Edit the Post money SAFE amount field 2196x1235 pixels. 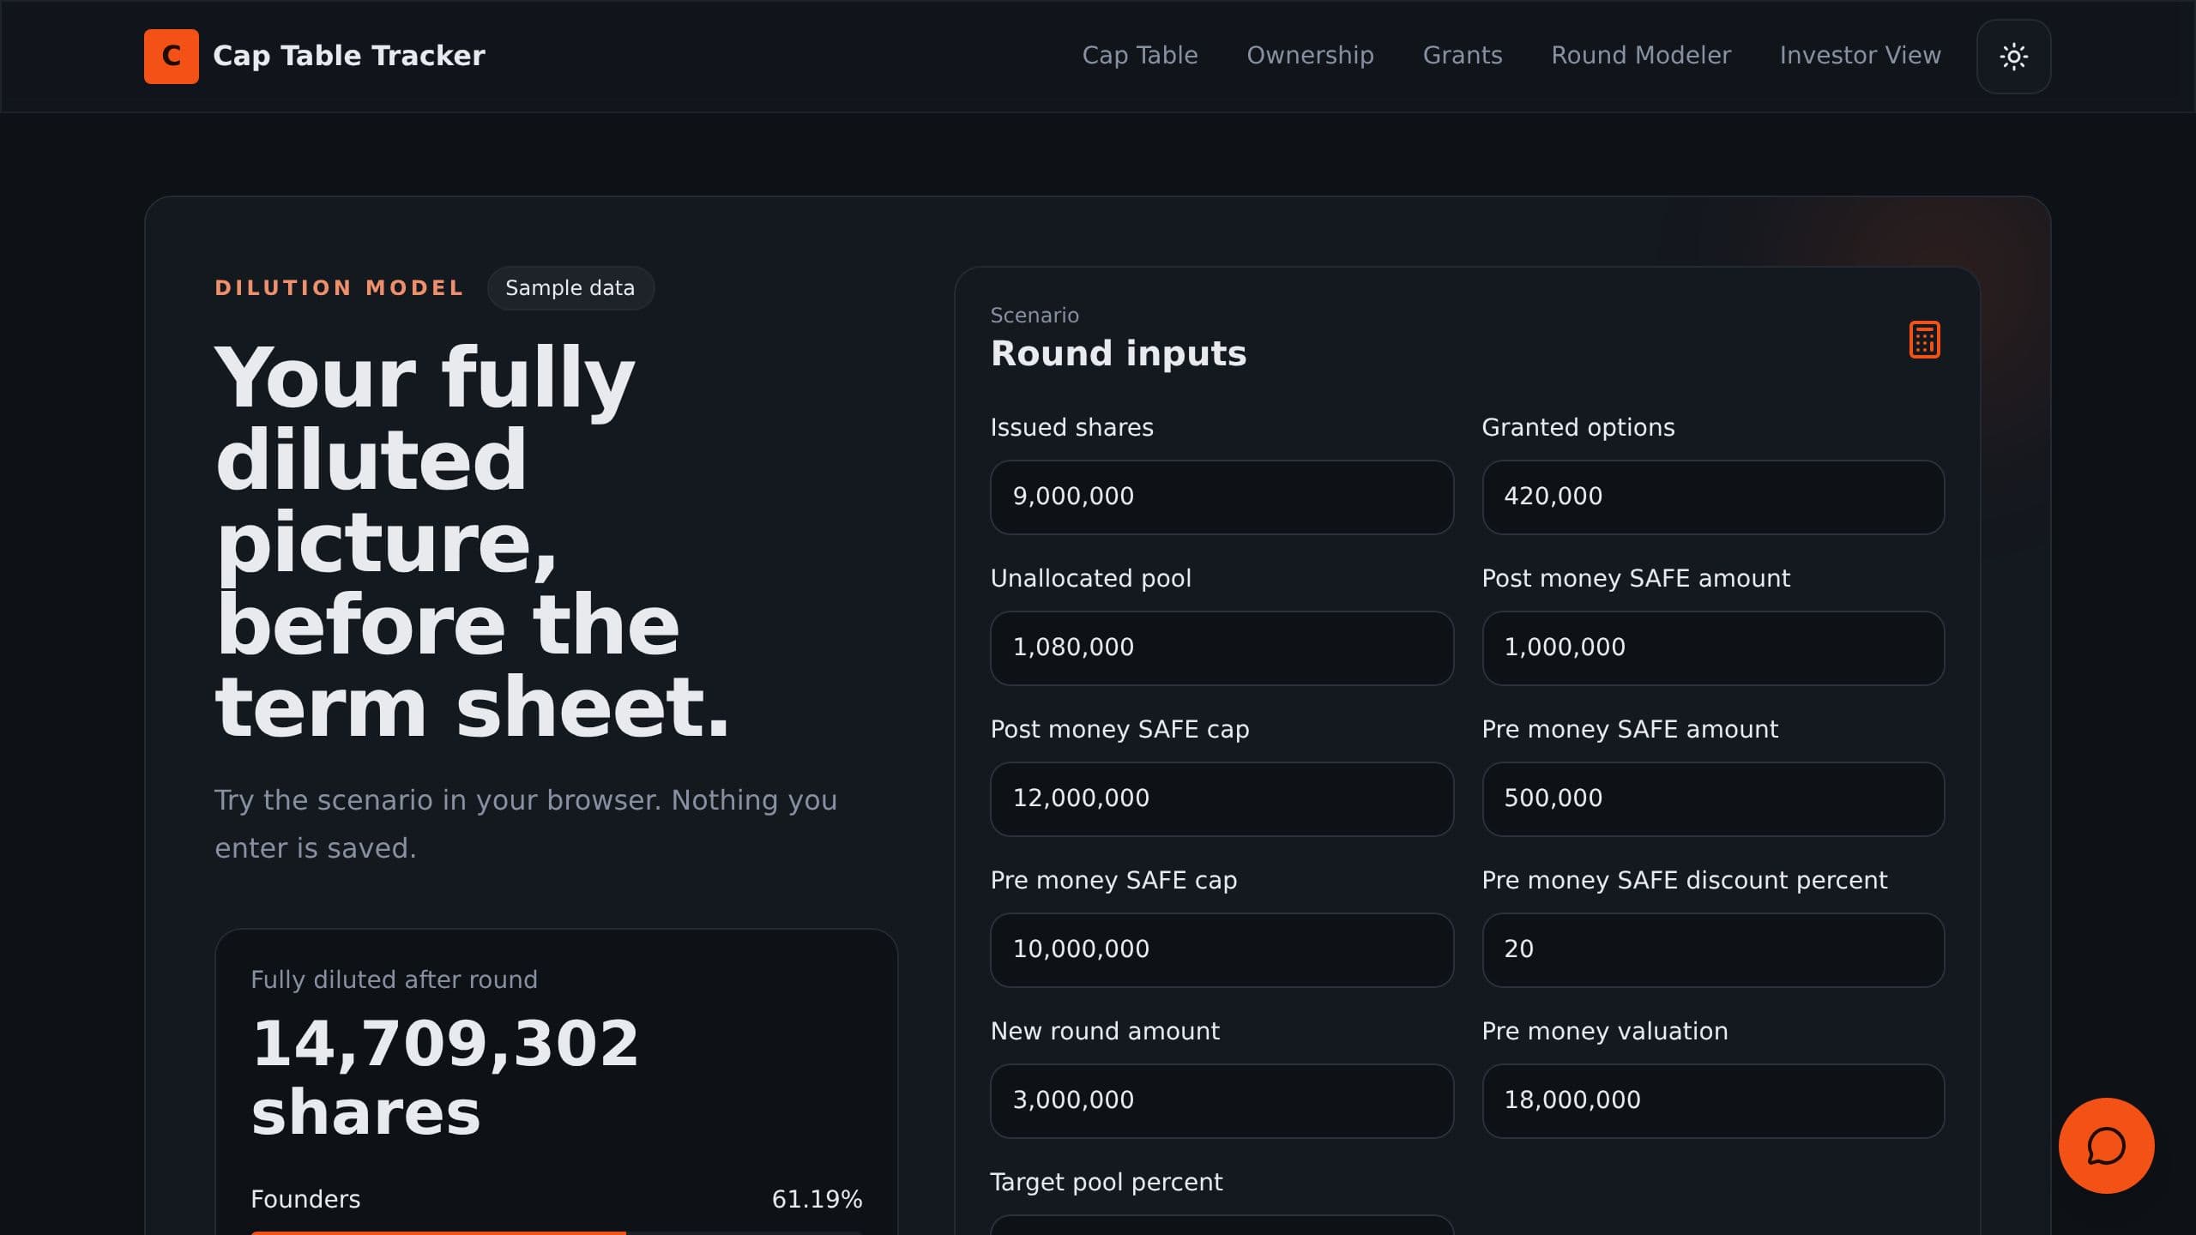click(1713, 648)
